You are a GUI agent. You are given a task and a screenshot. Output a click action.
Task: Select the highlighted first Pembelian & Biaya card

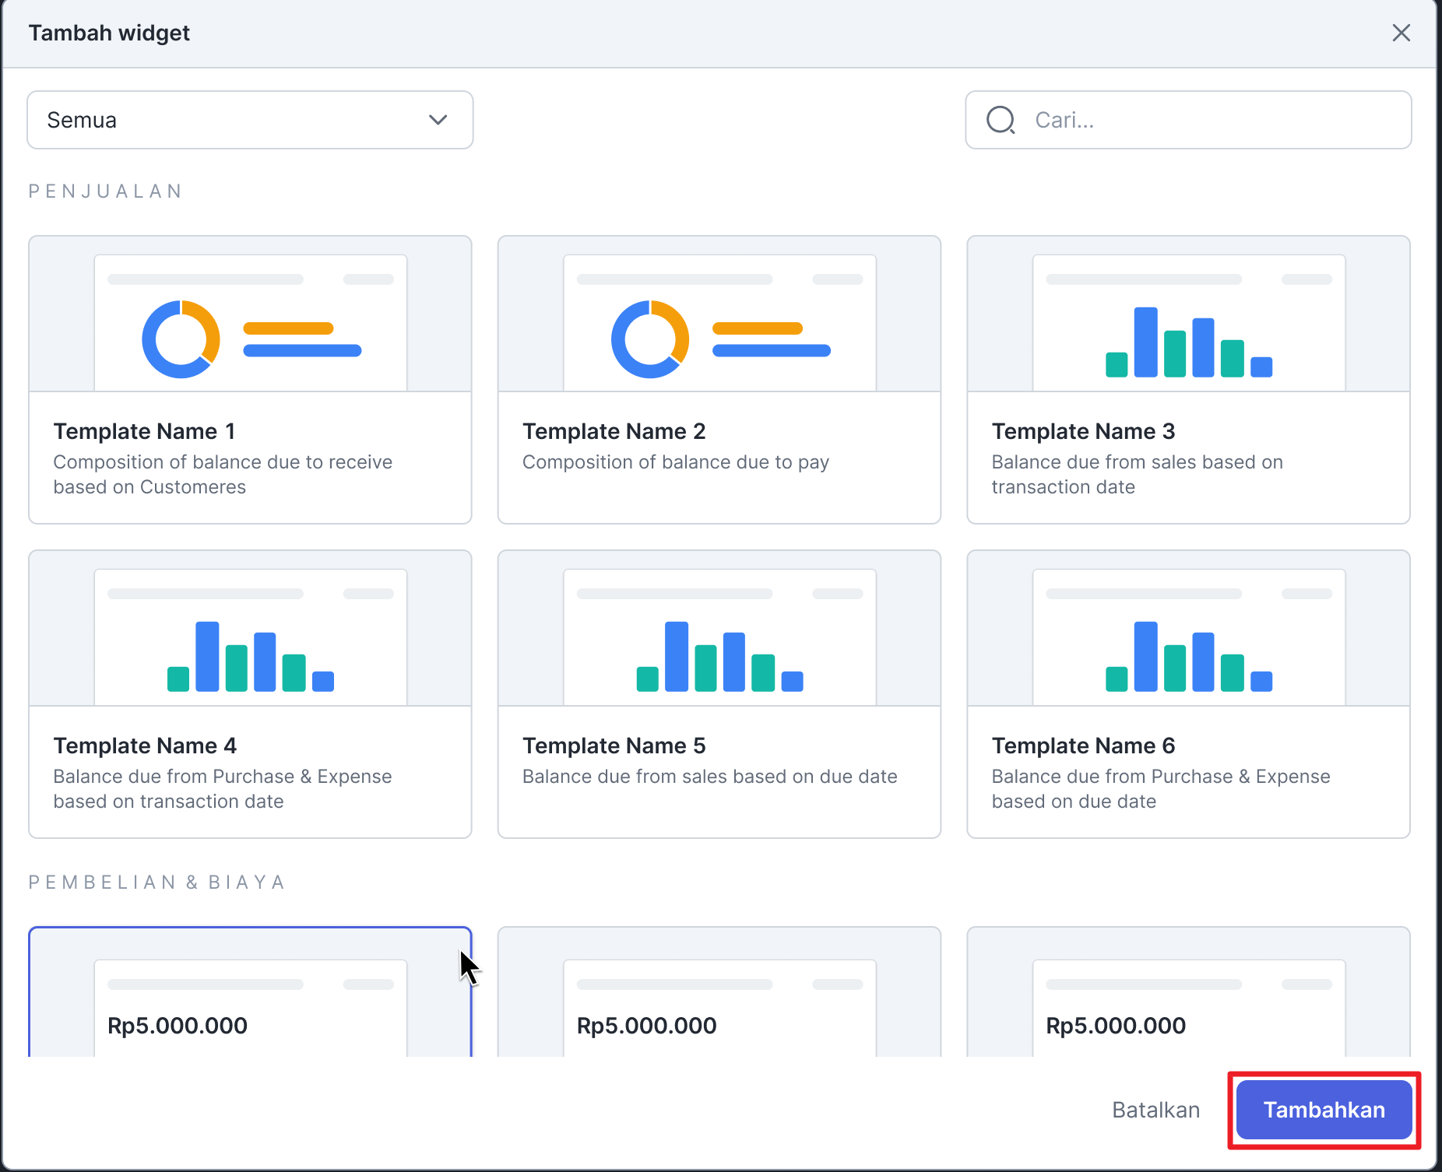pos(250,992)
